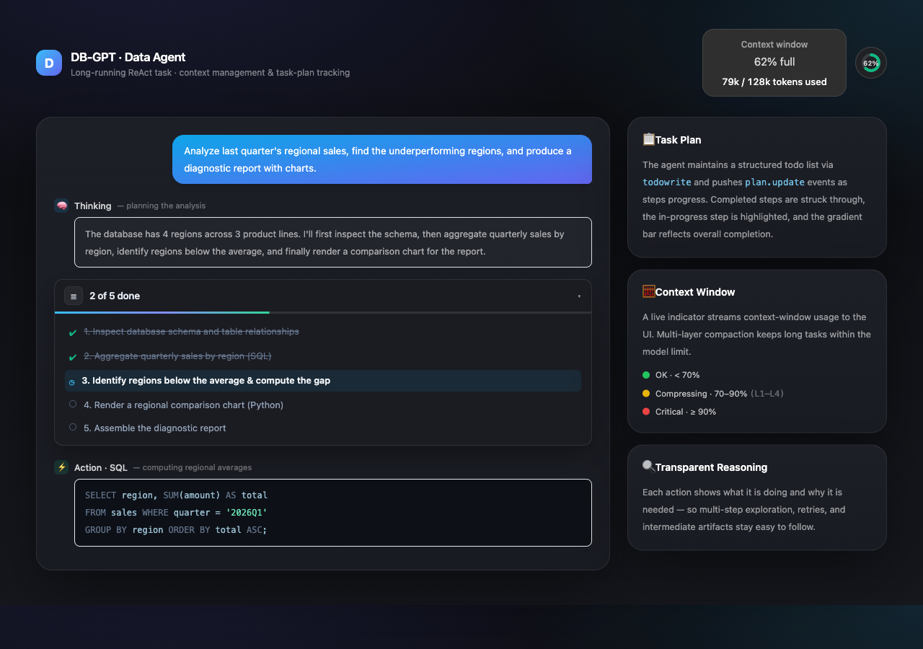The width and height of the screenshot is (923, 649).
Task: Click the 'Long-running ReAct task' subtitle
Action: click(x=123, y=73)
